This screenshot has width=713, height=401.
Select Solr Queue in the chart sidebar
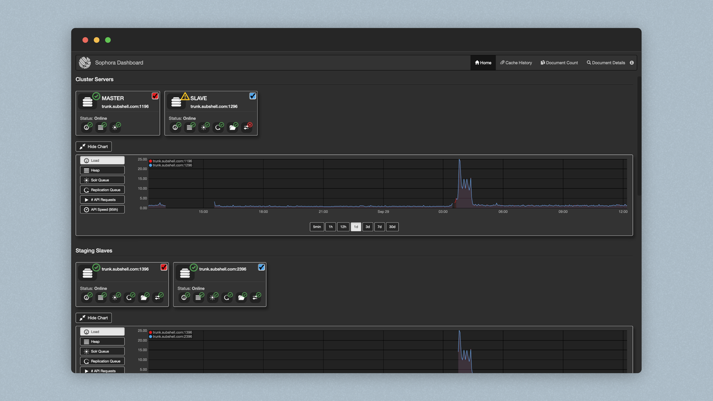point(102,179)
